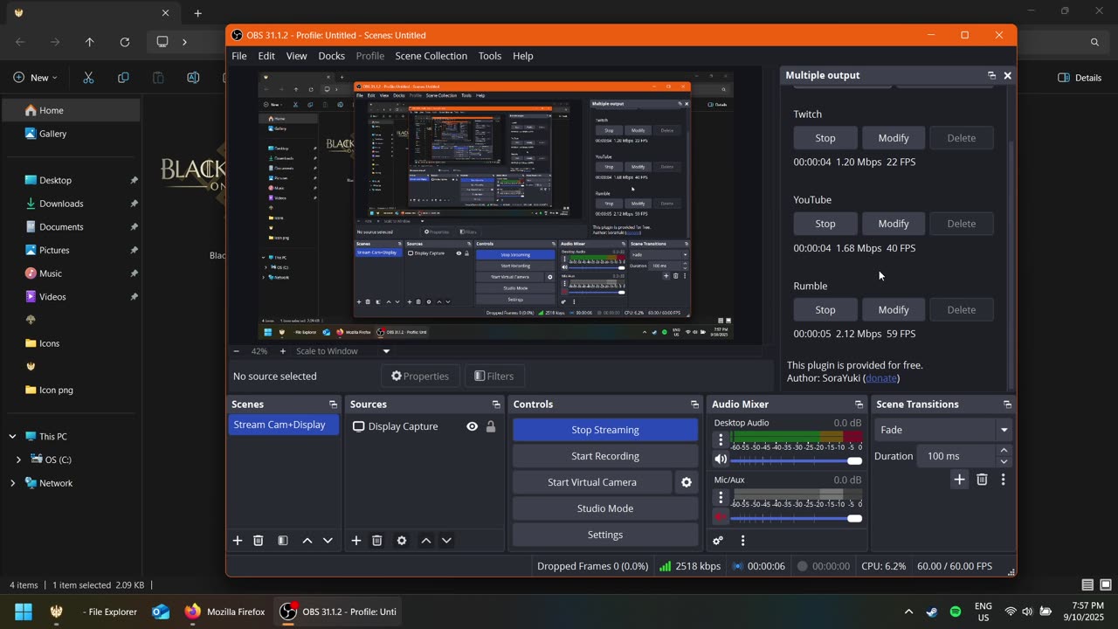1118x629 pixels.
Task: Open OBS Settings from the Controls panel
Action: click(605, 535)
